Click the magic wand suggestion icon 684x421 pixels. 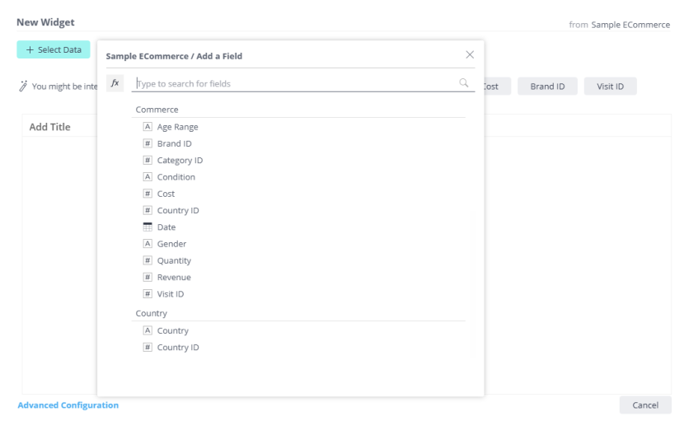click(x=22, y=87)
